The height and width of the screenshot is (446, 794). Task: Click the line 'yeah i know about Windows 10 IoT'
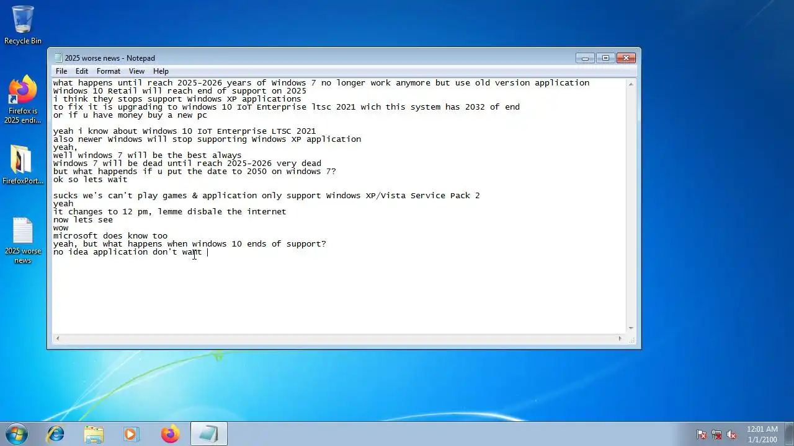coord(184,131)
